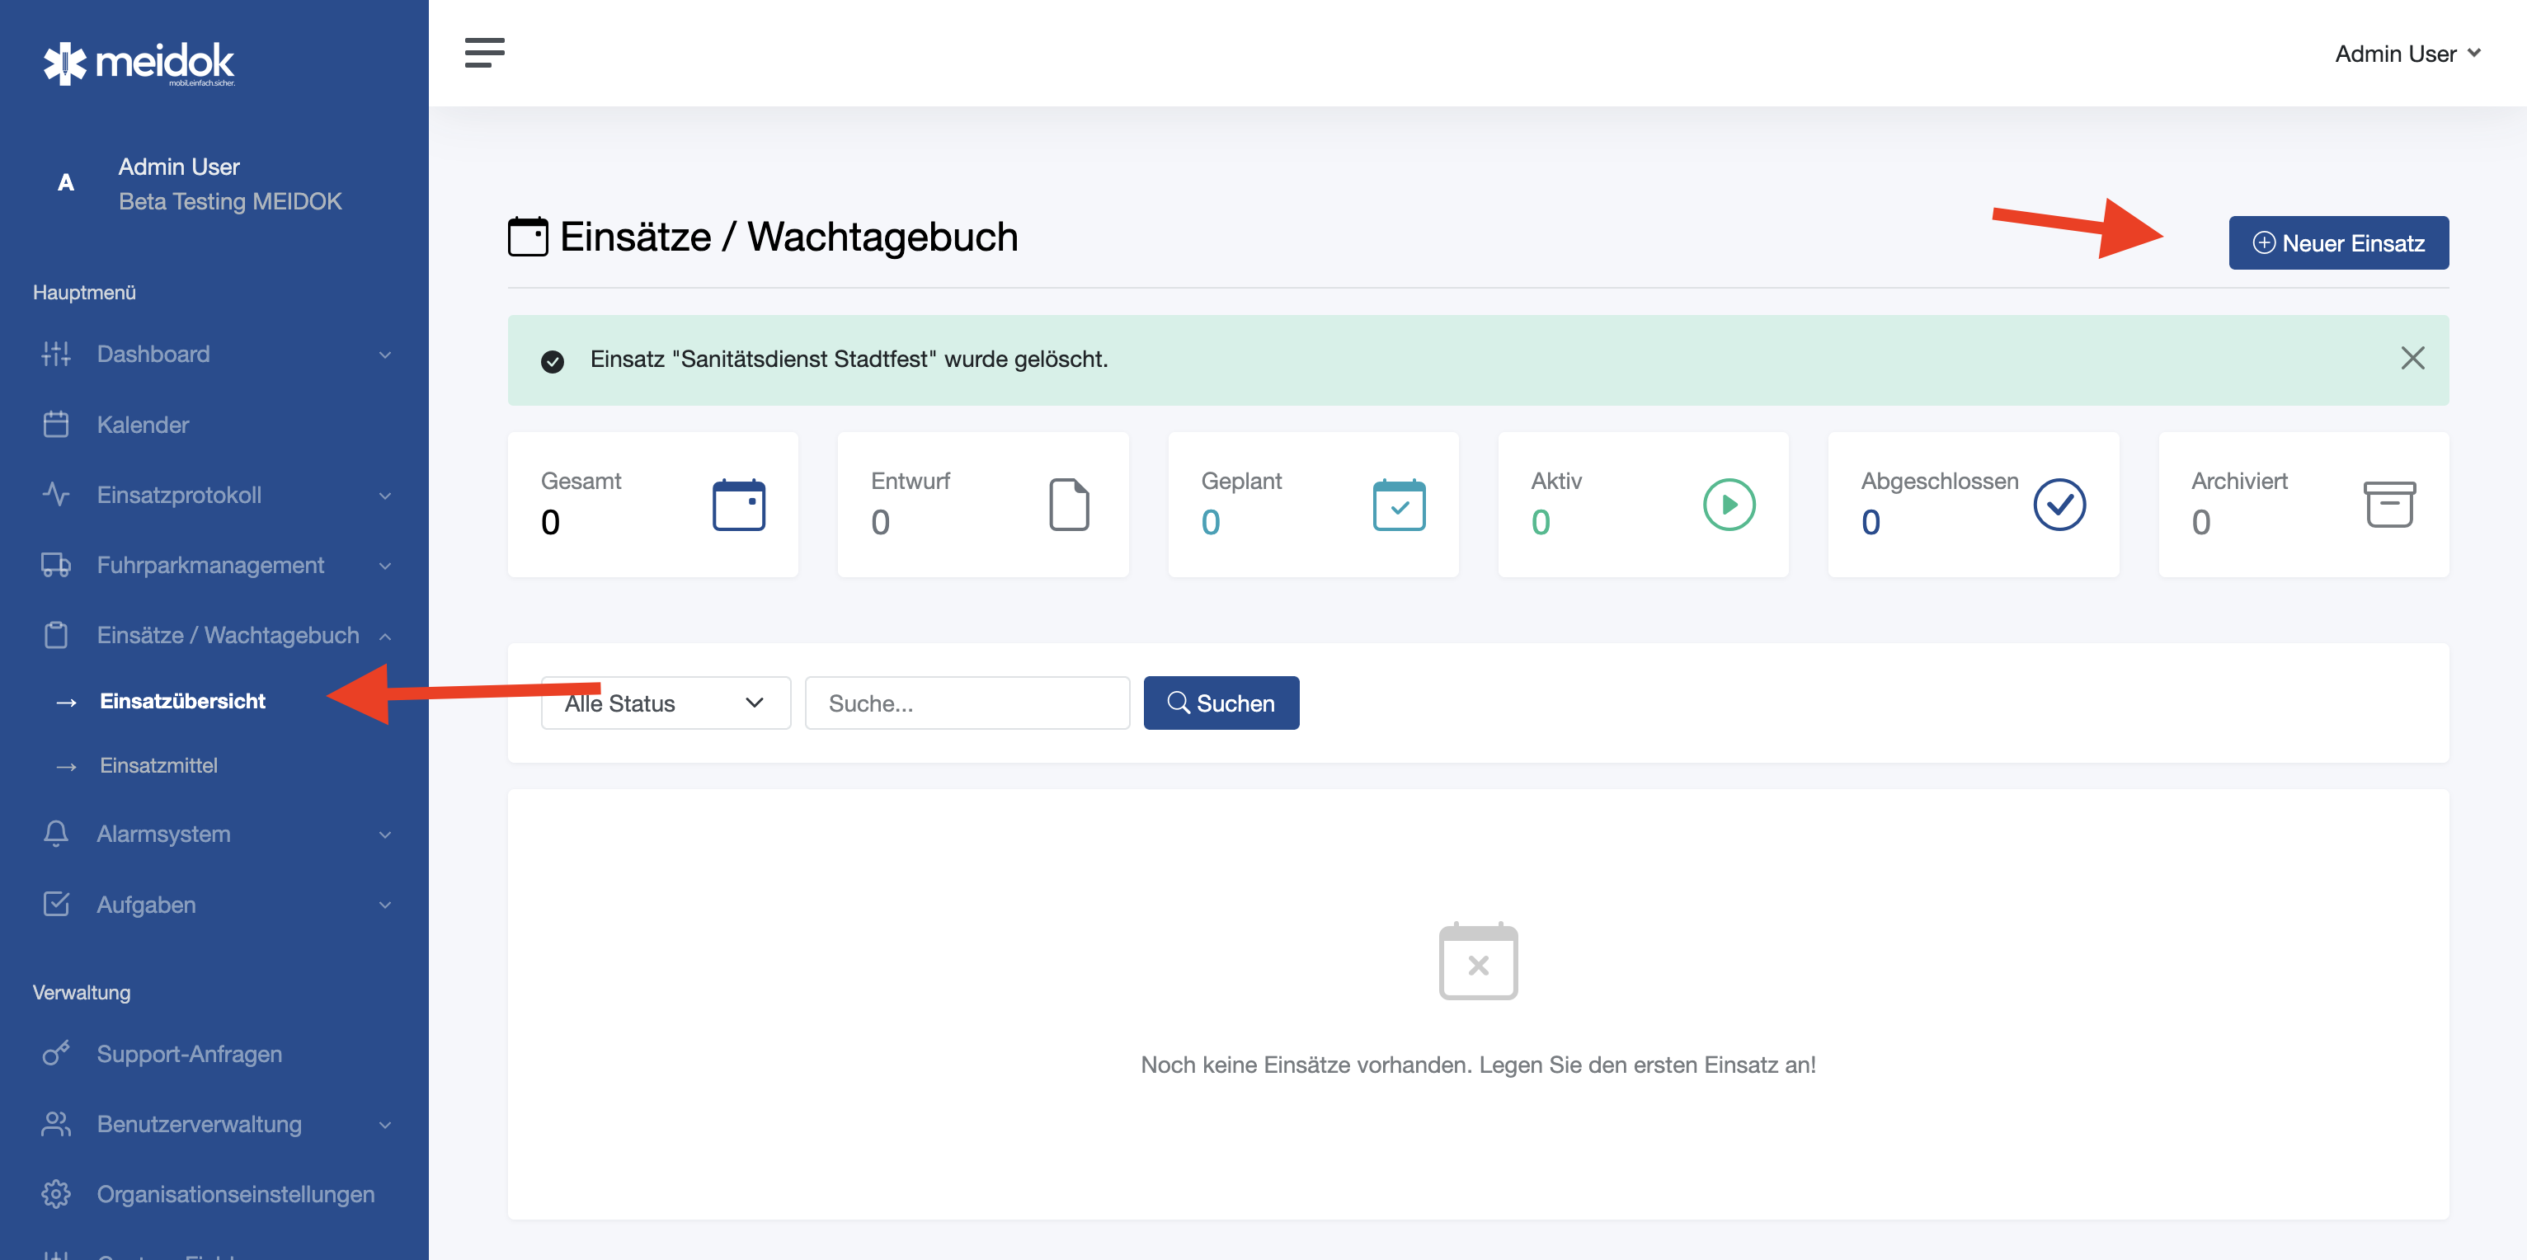
Task: Click the Fuhrparkmanagement truck icon
Action: click(56, 565)
